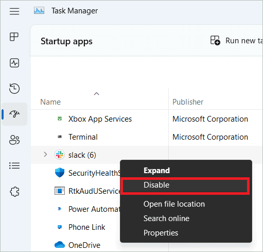This screenshot has width=263, height=252.
Task: Click the Run new task icon
Action: pos(215,40)
